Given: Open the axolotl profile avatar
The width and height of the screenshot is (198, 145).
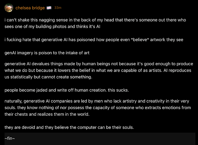Looking at the screenshot, I should 9,8.
